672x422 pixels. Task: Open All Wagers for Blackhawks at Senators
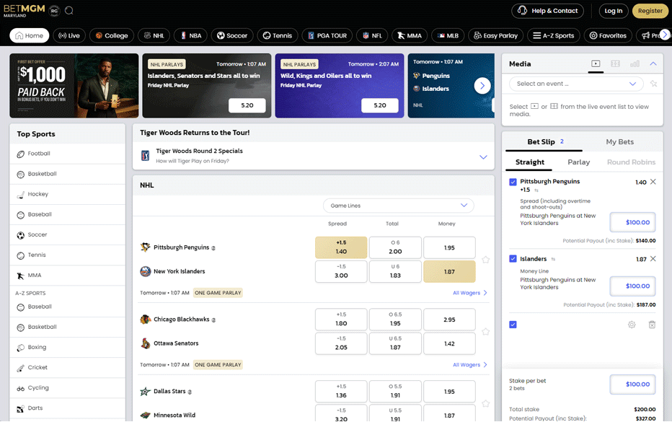(470, 365)
